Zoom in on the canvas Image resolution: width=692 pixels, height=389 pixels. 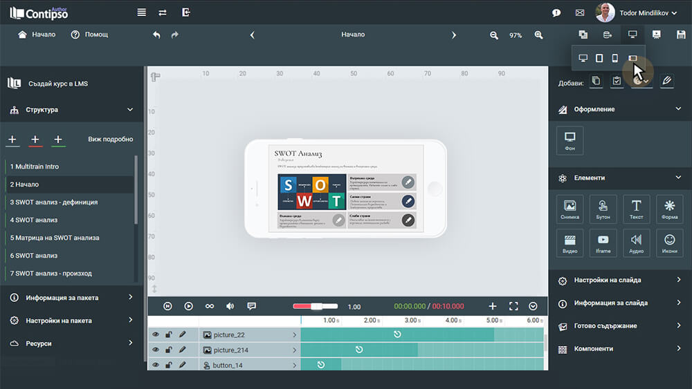538,35
